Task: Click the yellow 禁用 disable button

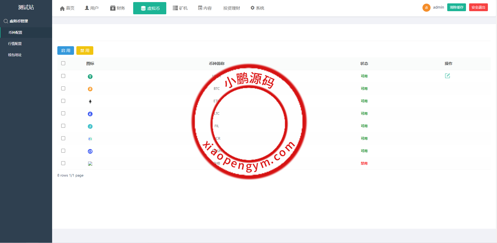Action: tap(85, 51)
